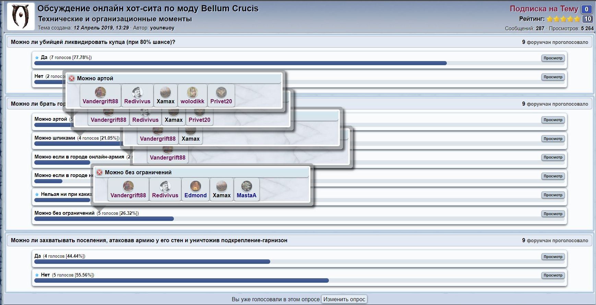The image size is (596, 305).
Task: Click 'Просмотр' for 'Да' 7 голосов option
Action: 553,58
